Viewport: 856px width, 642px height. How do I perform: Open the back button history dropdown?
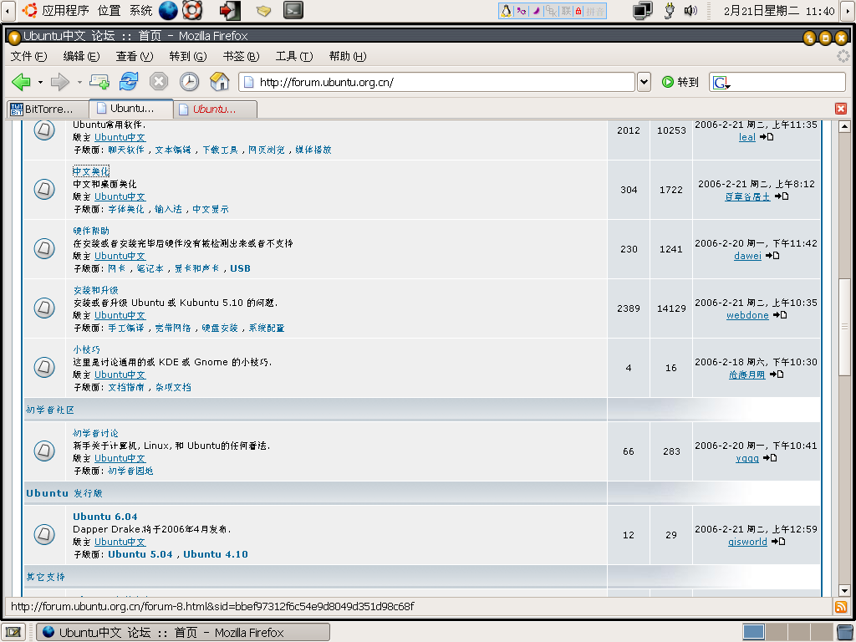point(40,83)
